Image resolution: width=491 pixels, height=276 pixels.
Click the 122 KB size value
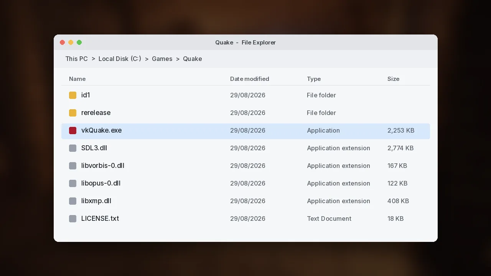click(397, 183)
